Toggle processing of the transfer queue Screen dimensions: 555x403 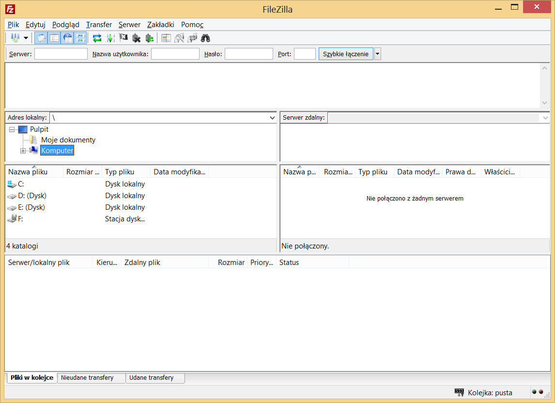pos(110,38)
